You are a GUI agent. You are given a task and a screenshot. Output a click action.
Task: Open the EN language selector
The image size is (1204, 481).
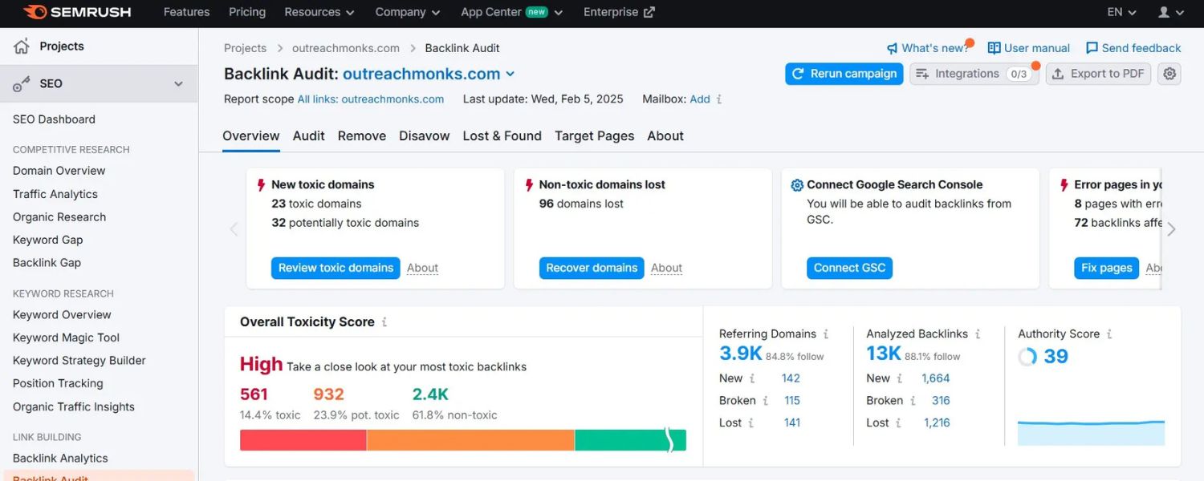(x=1121, y=12)
